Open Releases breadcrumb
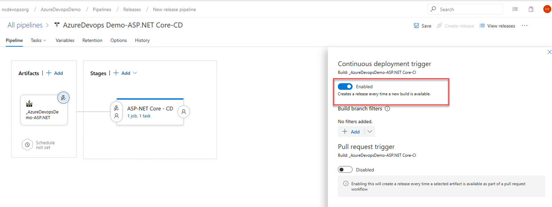Screen dimensions: 552x207 coord(132,9)
